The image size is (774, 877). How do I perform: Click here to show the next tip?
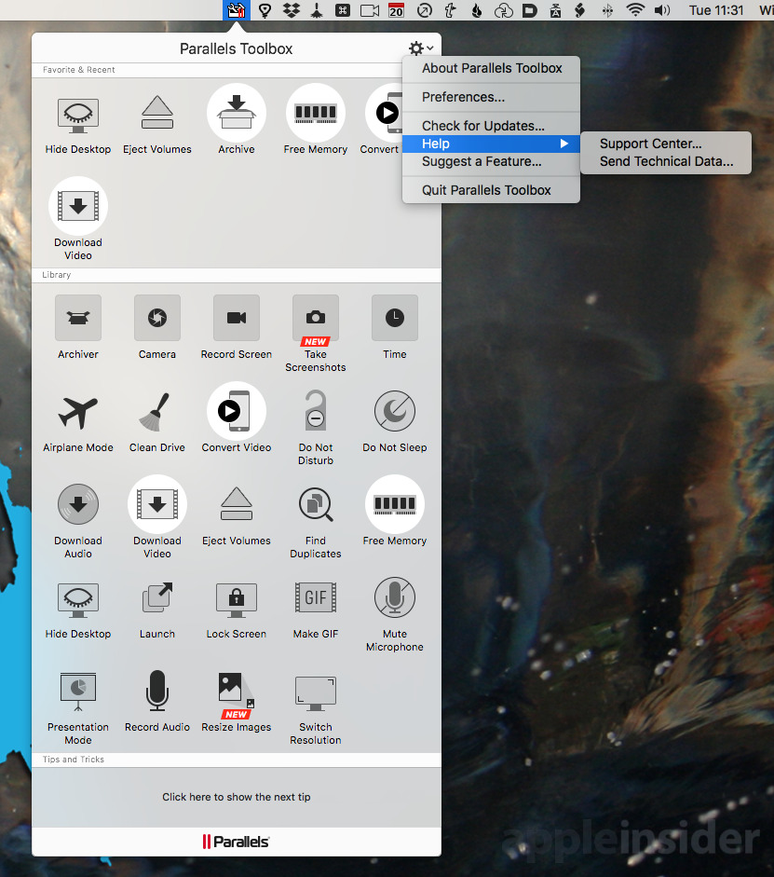[237, 797]
